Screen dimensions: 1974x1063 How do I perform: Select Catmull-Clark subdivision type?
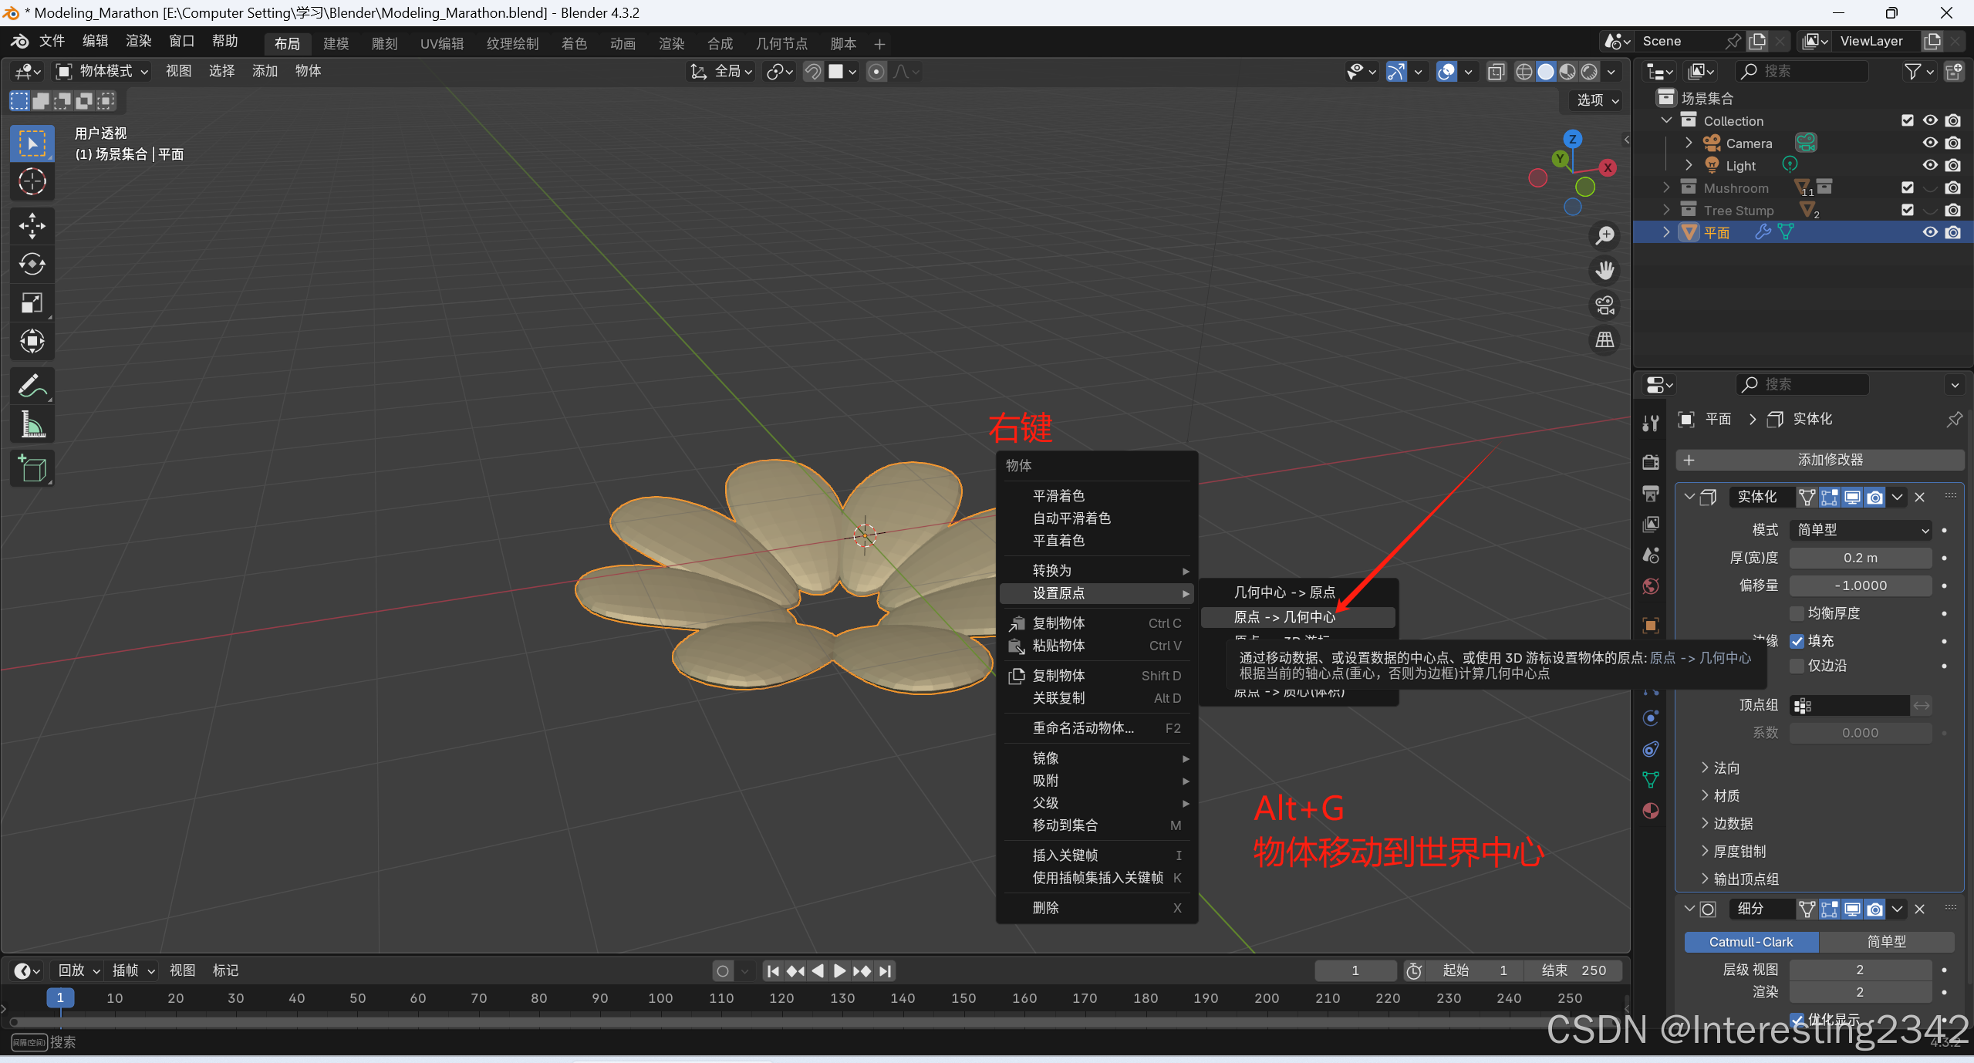[1750, 942]
